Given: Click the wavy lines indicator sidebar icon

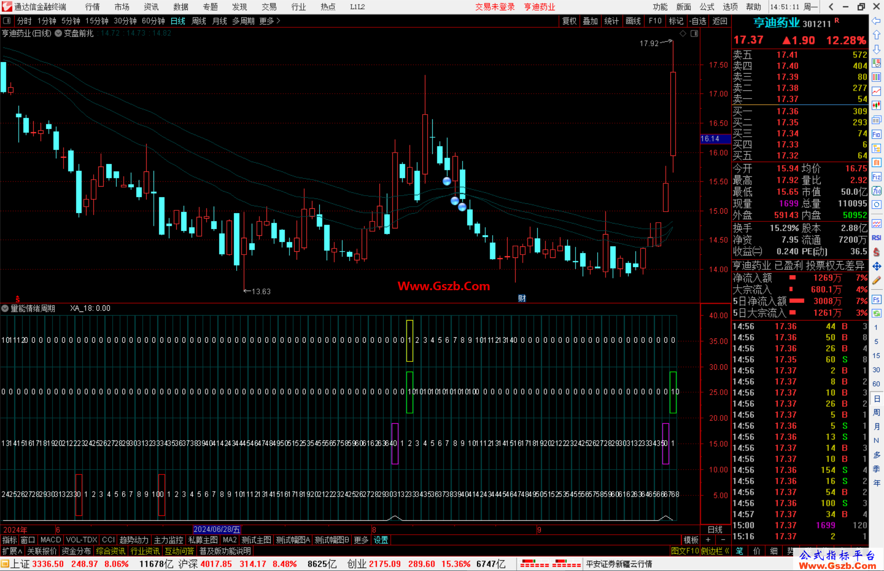Looking at the screenshot, I should point(876,223).
